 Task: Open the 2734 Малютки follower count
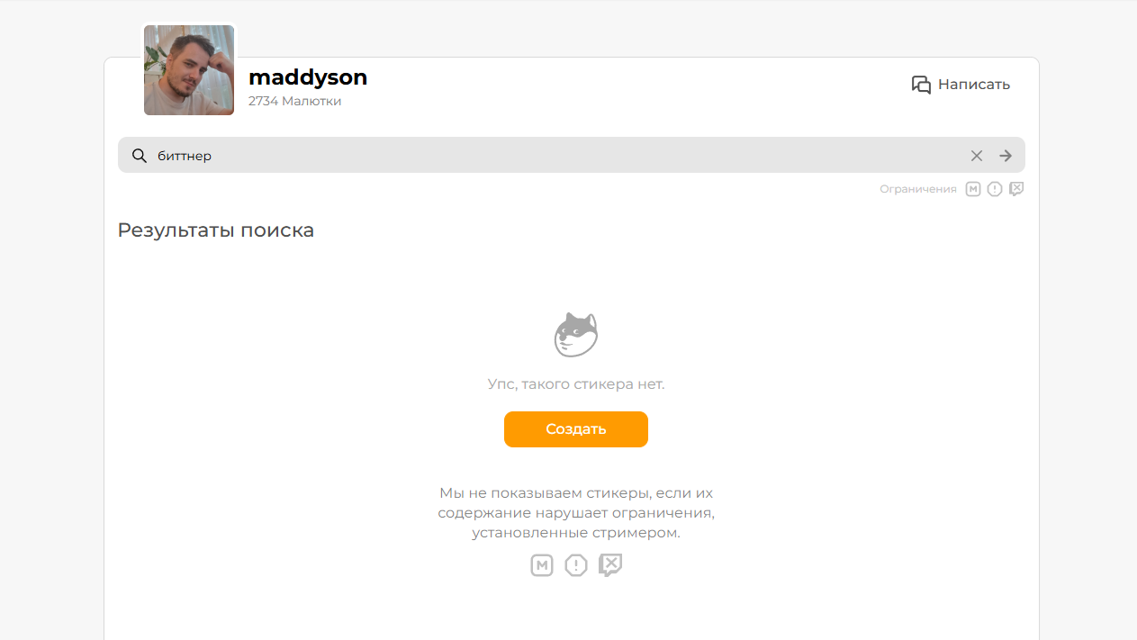pos(294,101)
